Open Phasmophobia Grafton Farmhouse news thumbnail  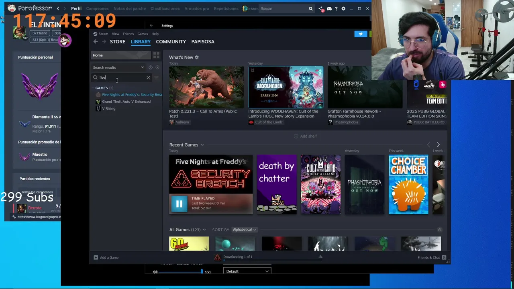(x=365, y=87)
